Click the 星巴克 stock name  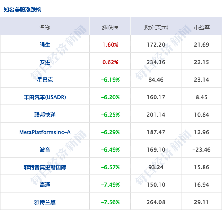(45, 80)
